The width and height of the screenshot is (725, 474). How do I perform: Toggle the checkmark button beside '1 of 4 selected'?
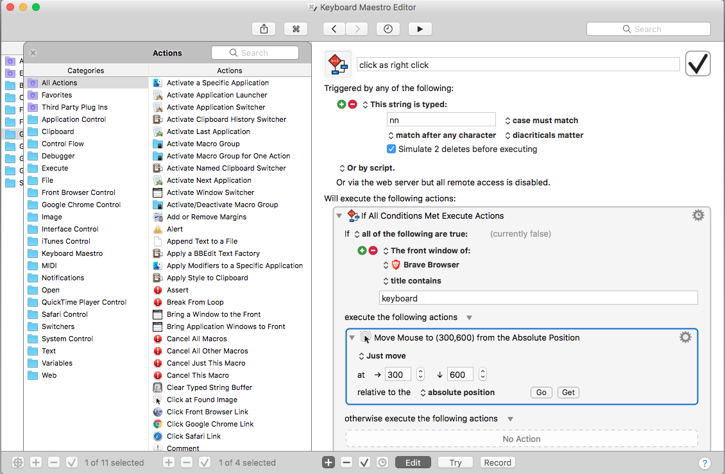click(x=205, y=462)
